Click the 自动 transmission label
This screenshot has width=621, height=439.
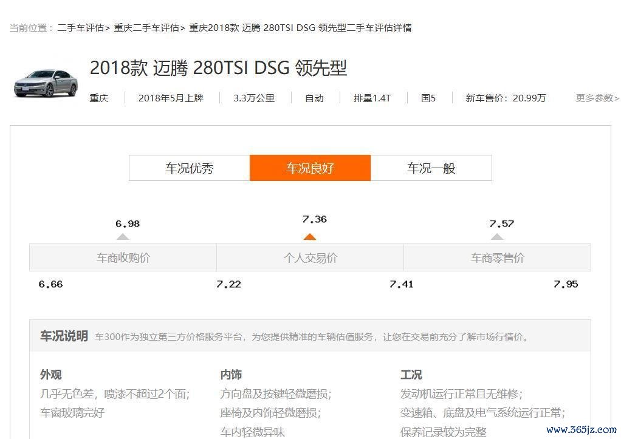pos(315,98)
